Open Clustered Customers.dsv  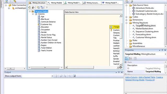pos(146,11)
